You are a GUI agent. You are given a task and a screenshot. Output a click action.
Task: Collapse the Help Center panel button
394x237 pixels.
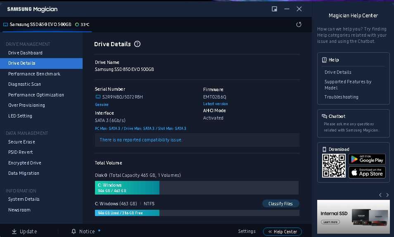(x=282, y=232)
